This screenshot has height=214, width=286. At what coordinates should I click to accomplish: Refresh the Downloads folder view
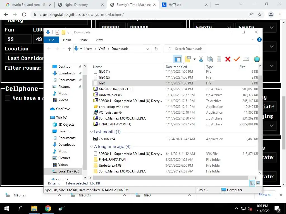point(156,49)
